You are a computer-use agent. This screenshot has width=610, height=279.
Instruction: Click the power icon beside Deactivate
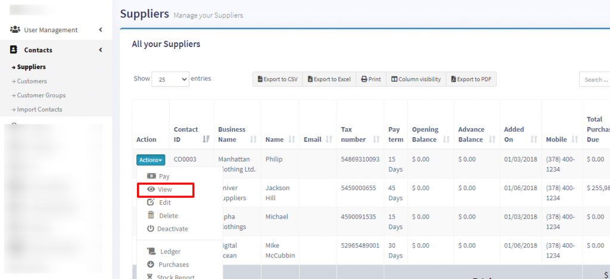point(151,229)
